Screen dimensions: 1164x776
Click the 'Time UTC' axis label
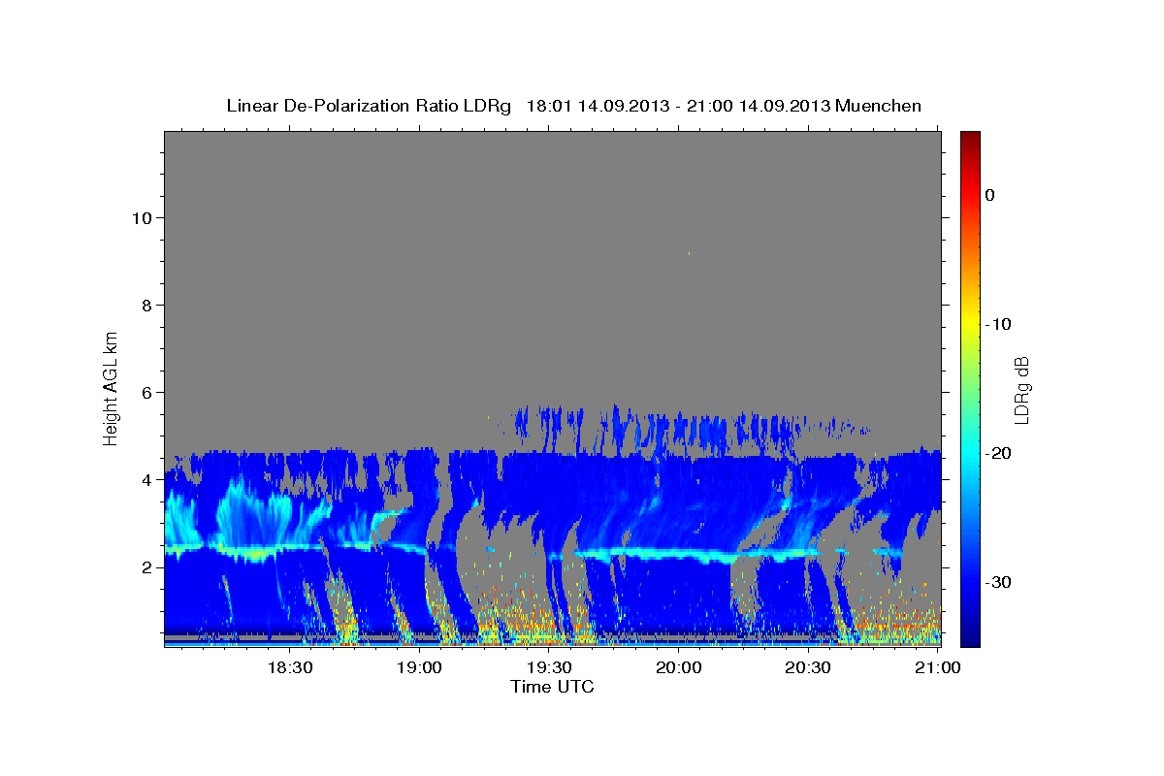coord(552,687)
